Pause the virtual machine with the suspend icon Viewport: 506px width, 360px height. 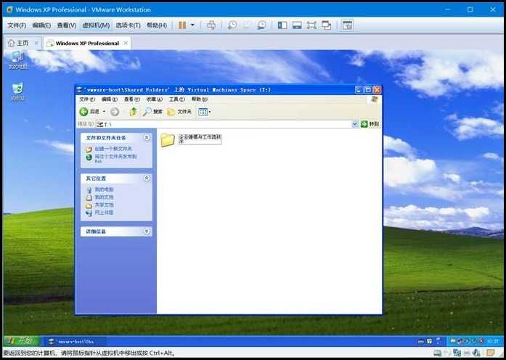(x=182, y=25)
